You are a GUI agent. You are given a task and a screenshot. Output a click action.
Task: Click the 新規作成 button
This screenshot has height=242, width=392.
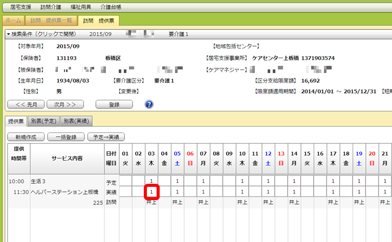click(25, 137)
